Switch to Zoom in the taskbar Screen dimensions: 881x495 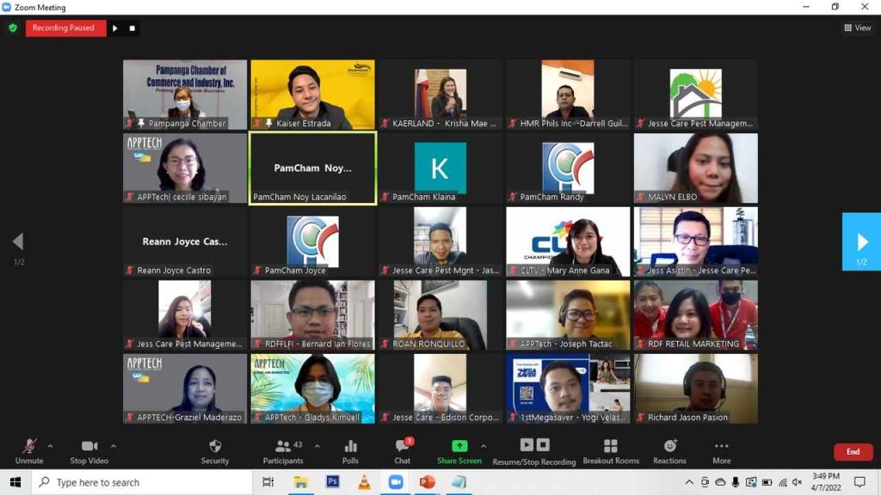click(x=396, y=482)
